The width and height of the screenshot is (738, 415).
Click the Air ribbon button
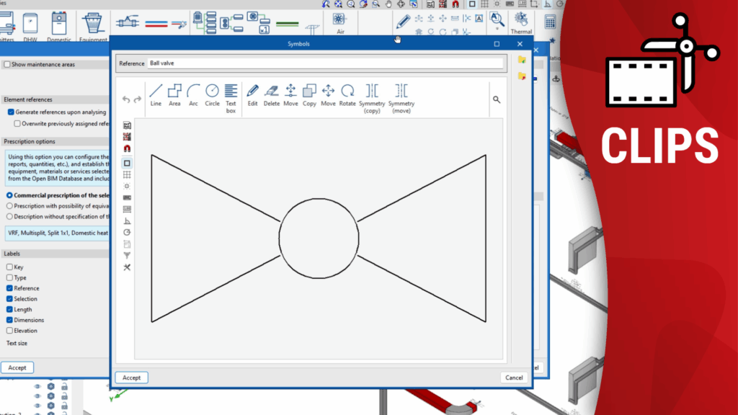click(339, 22)
